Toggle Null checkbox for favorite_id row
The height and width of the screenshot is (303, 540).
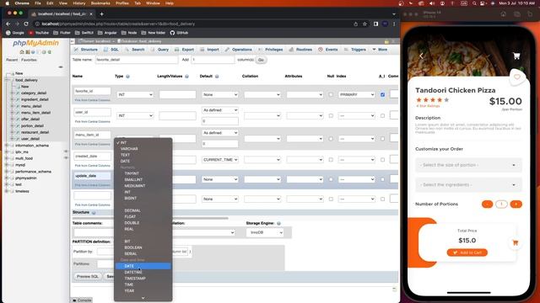(331, 94)
